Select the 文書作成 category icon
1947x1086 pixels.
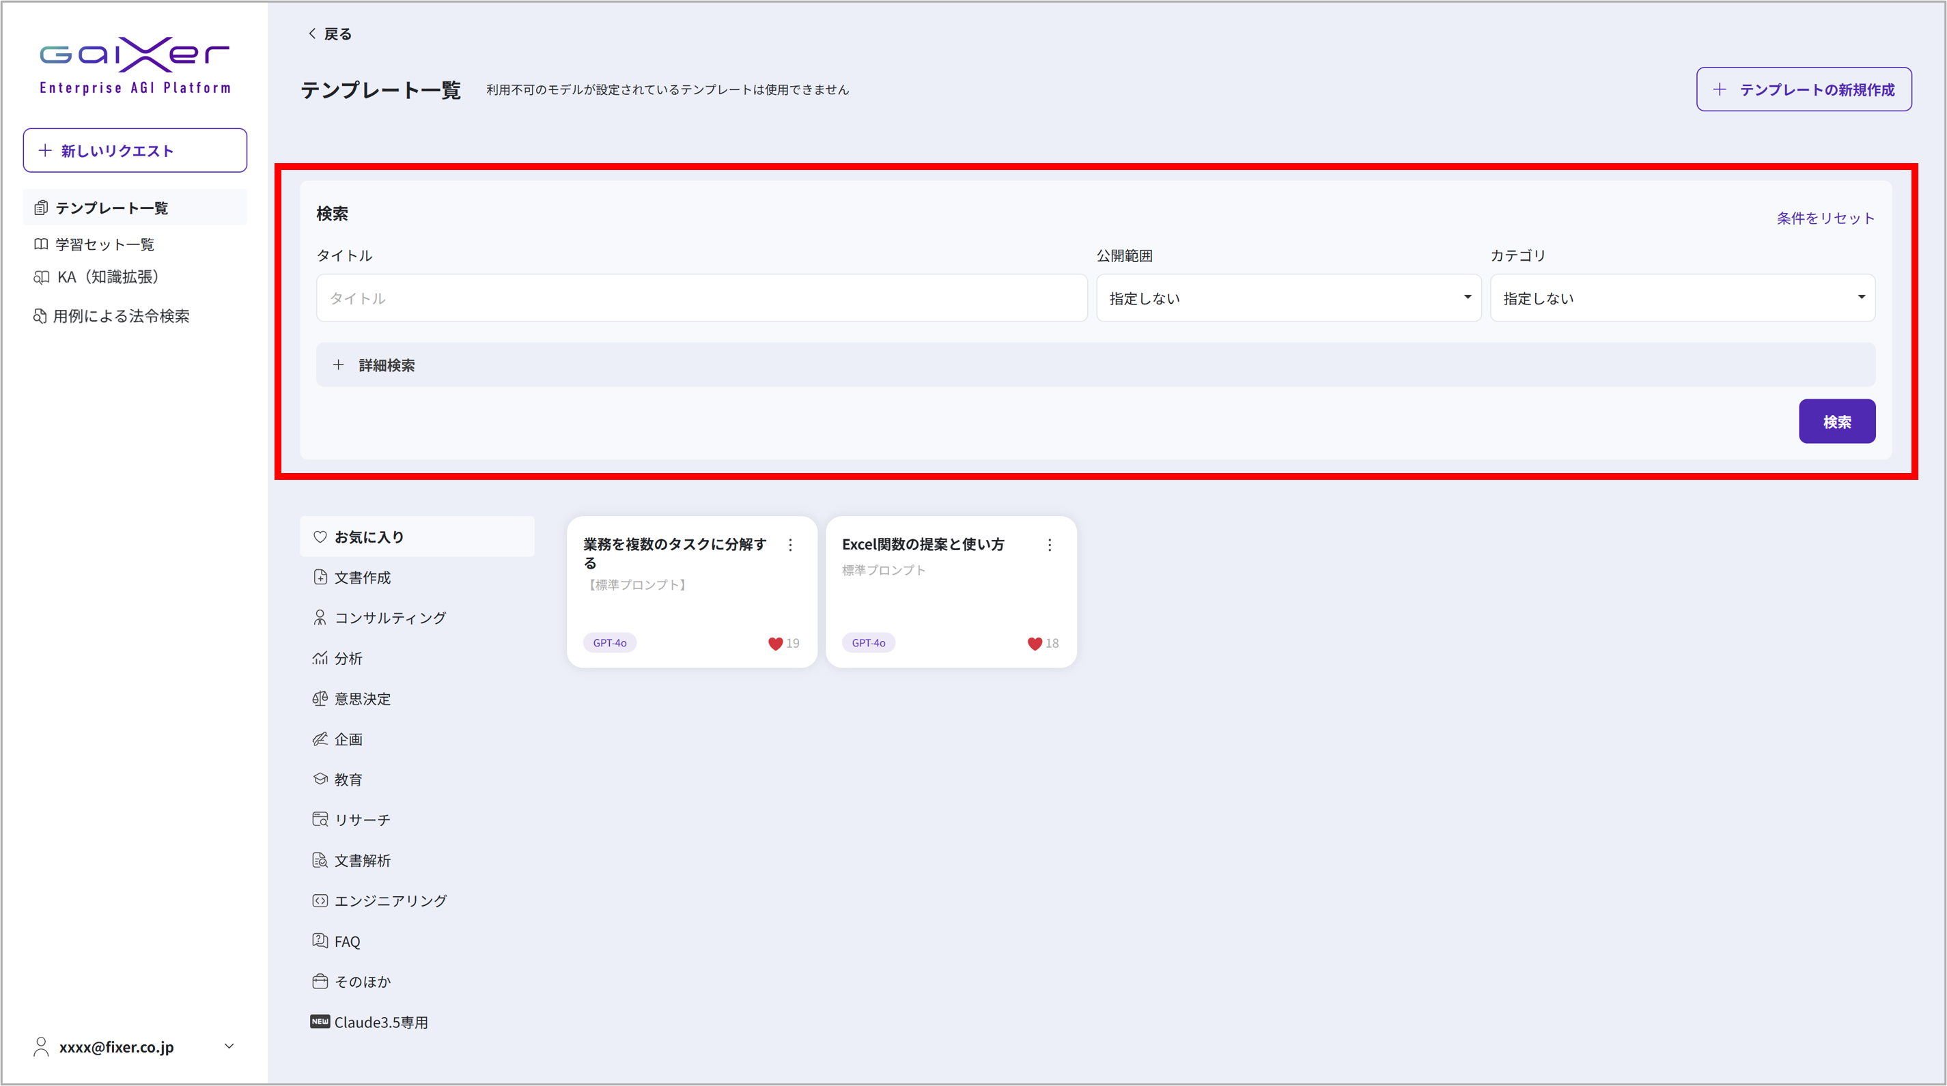320,577
